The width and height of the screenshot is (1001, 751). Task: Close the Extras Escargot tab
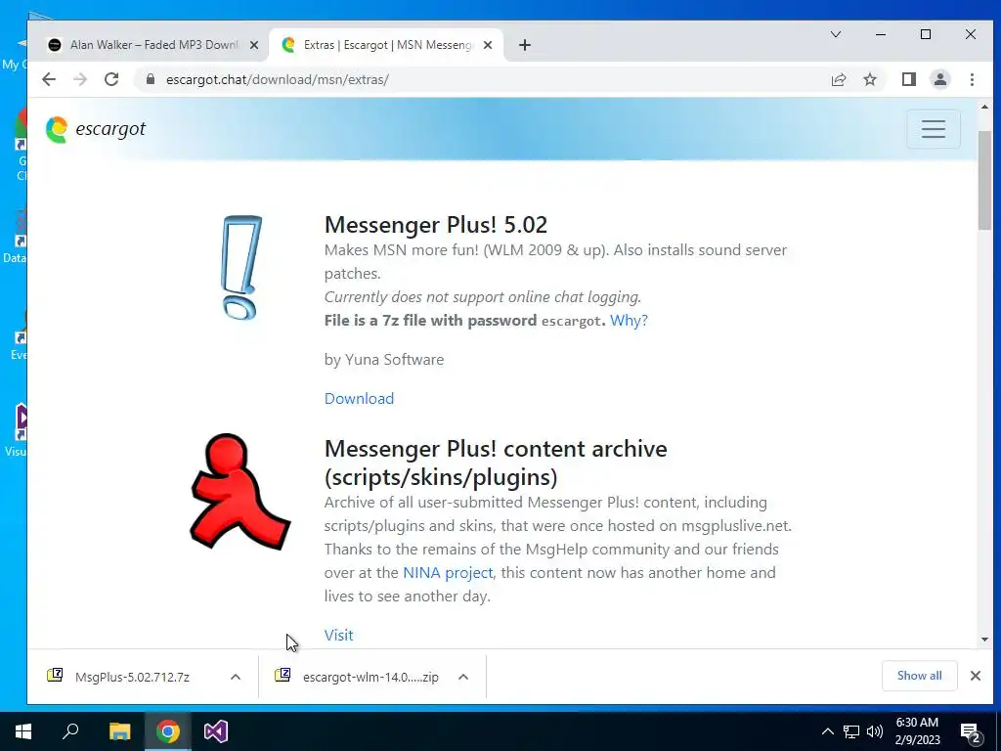coord(487,45)
